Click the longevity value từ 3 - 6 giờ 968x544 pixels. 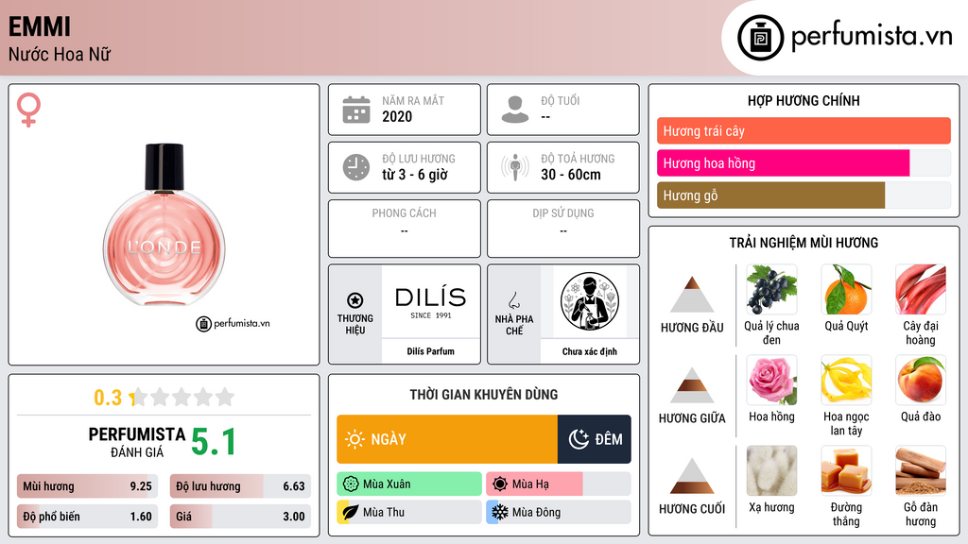[x=415, y=175]
